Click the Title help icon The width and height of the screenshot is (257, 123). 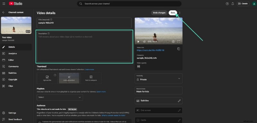[51, 20]
